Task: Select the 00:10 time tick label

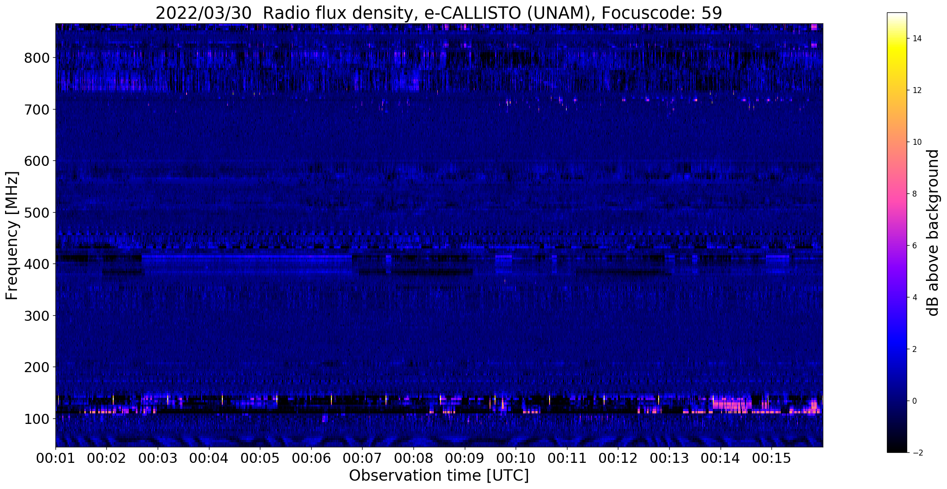Action: click(516, 458)
